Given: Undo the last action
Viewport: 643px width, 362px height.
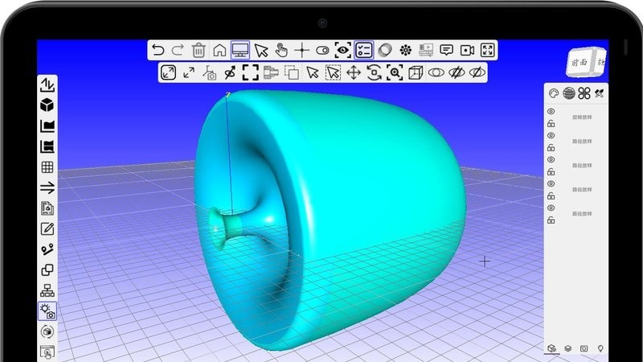Looking at the screenshot, I should pos(158,50).
